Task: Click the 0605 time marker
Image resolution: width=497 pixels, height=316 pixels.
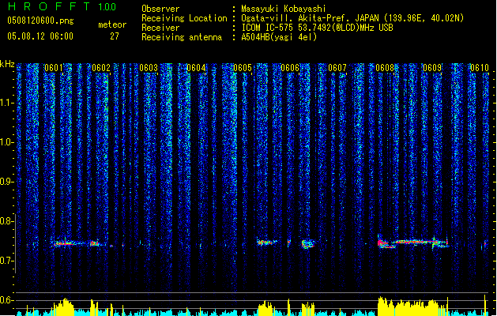Action: (x=243, y=68)
